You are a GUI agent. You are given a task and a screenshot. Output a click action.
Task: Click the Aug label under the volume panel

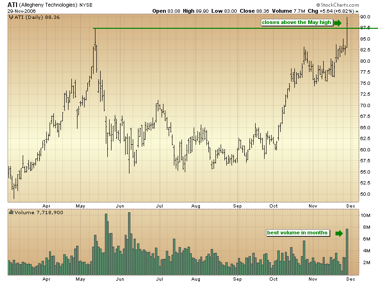click(x=196, y=279)
